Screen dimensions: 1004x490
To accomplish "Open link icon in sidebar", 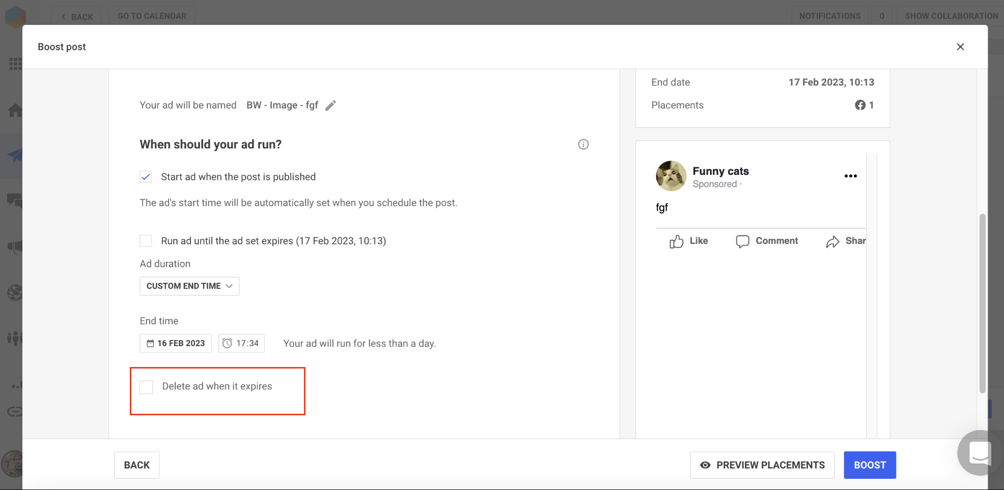I will coord(15,412).
